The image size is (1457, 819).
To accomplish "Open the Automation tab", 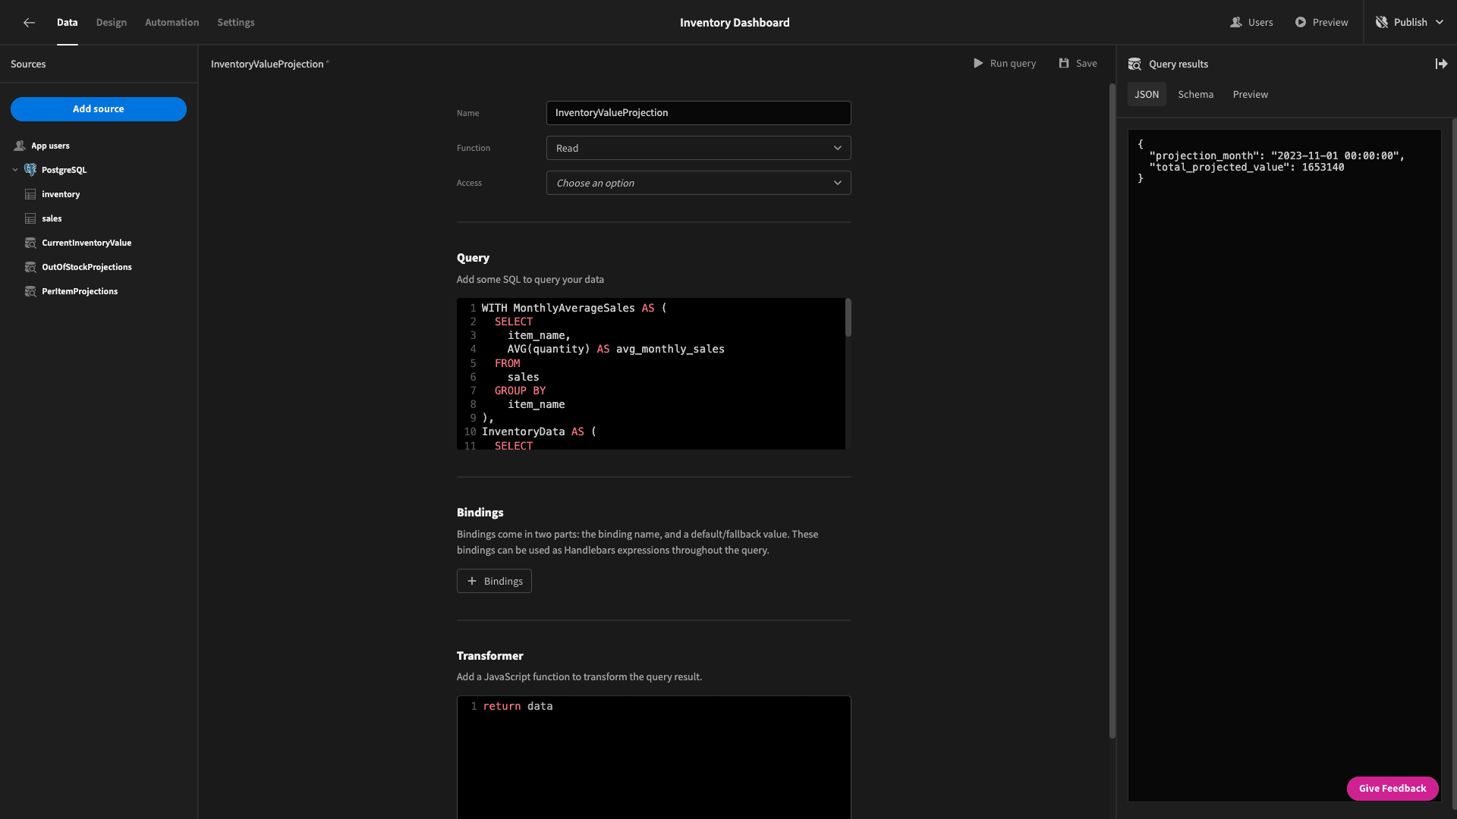I will [172, 23].
